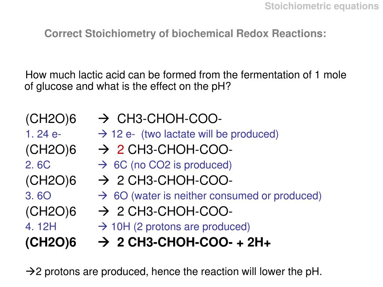Click the conclusion about lowering the pH
Image resolution: width=383 pixels, height=287 pixels.
(x=174, y=272)
